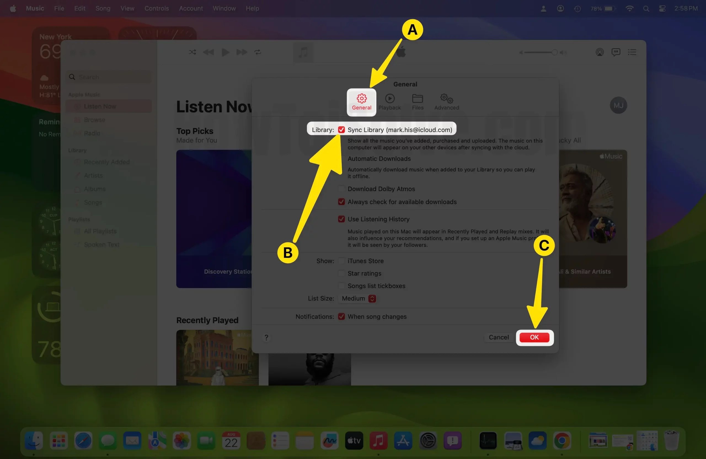Open the Files preferences pane
The width and height of the screenshot is (706, 459).
[417, 102]
